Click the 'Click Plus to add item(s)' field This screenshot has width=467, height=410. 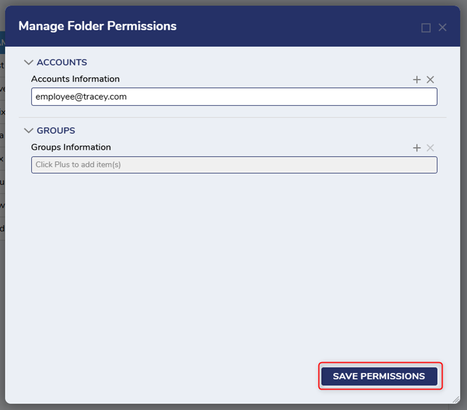pyautogui.click(x=234, y=165)
